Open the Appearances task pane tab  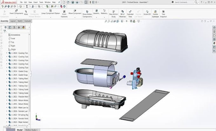(x=214, y=43)
